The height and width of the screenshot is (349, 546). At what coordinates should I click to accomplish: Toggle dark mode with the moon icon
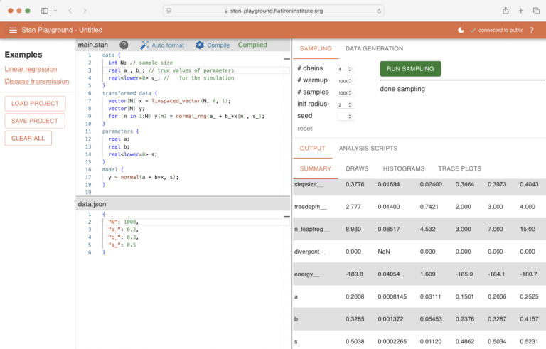coord(461,30)
